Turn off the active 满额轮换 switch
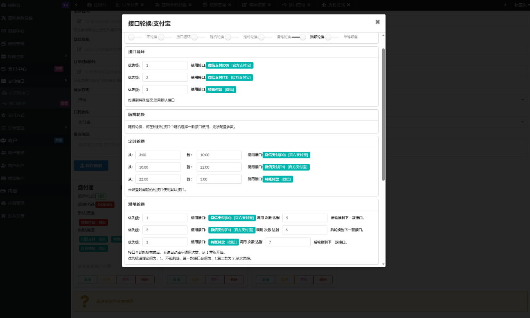This screenshot has height=318, width=530. point(299,37)
